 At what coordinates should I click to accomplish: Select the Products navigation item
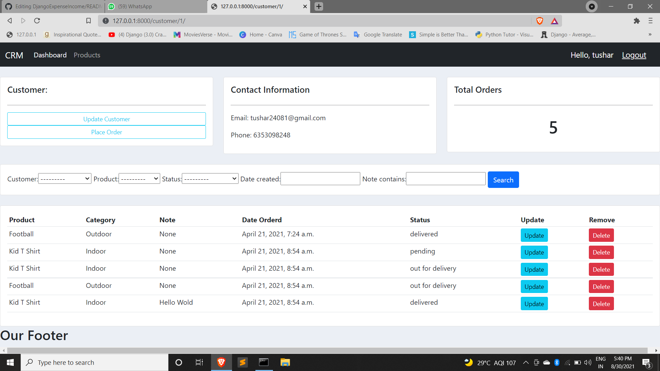coord(87,55)
